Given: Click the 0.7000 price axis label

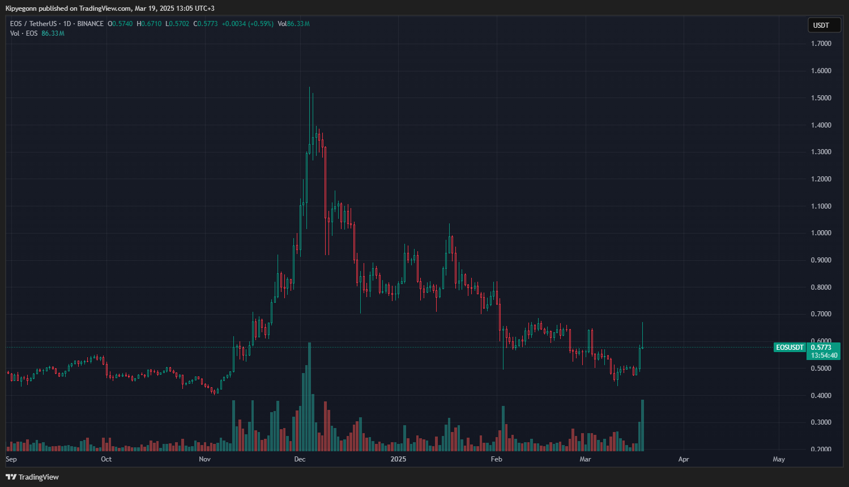Looking at the screenshot, I should coord(821,314).
